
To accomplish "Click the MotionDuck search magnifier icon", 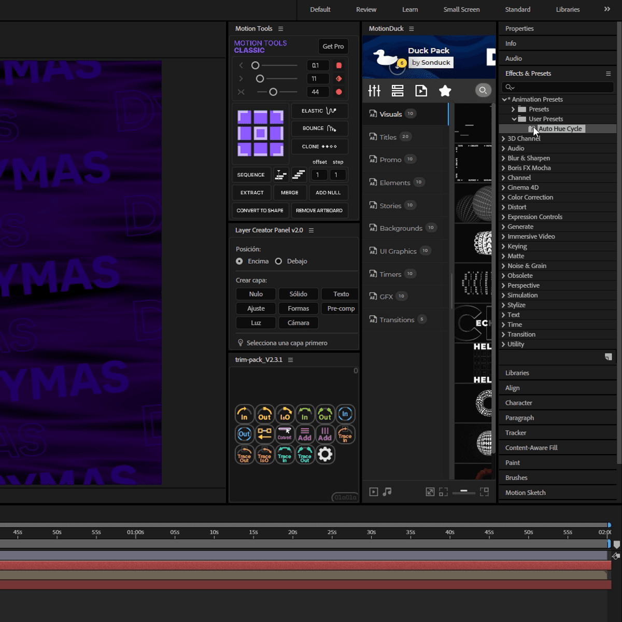I will 483,91.
